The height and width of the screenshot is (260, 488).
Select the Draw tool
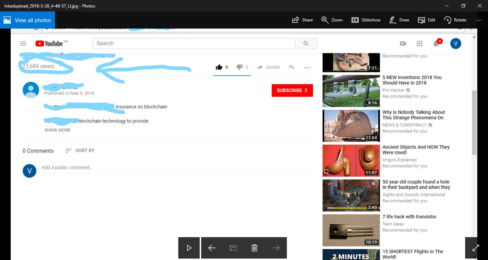(399, 20)
